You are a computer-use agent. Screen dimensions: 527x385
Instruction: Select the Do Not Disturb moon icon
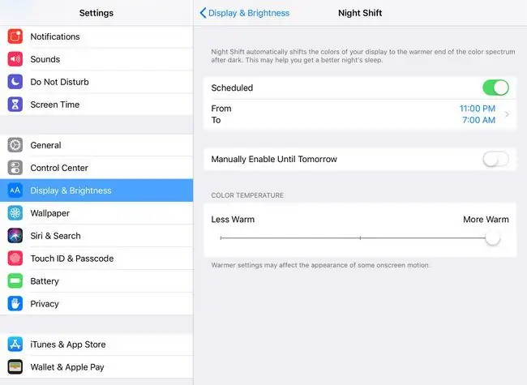[x=15, y=82]
